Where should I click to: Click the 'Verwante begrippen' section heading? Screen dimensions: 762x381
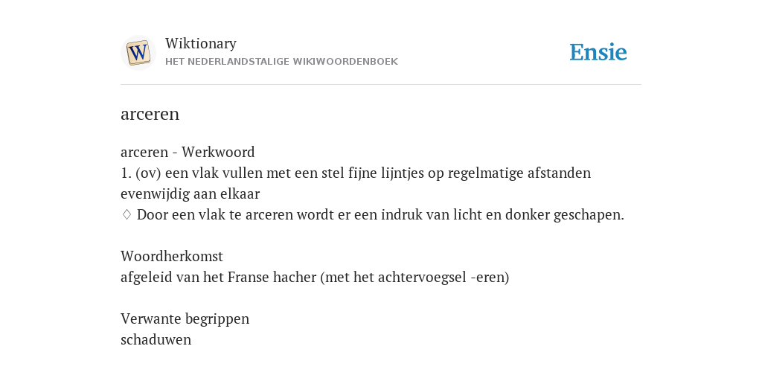[185, 318]
